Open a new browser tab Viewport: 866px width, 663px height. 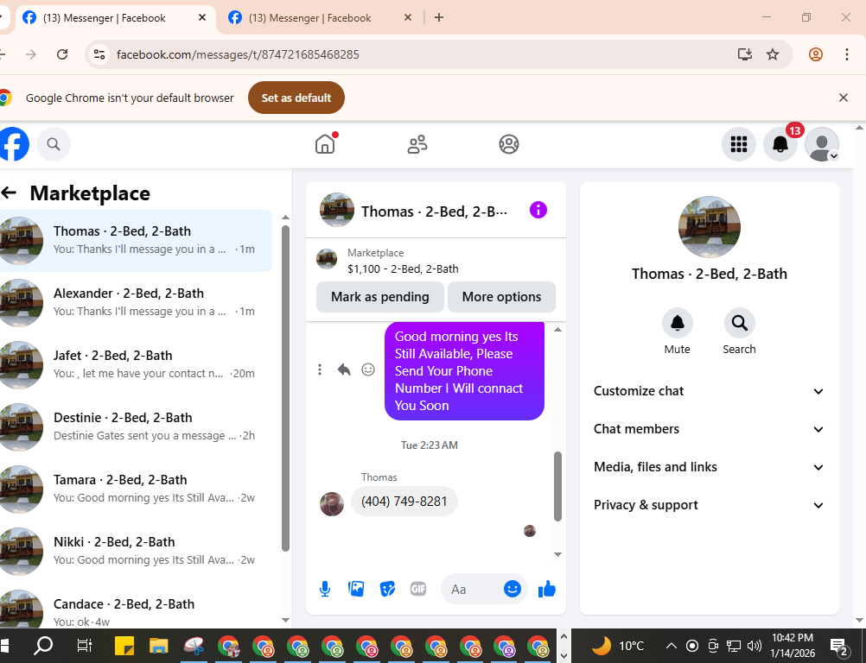coord(438,17)
